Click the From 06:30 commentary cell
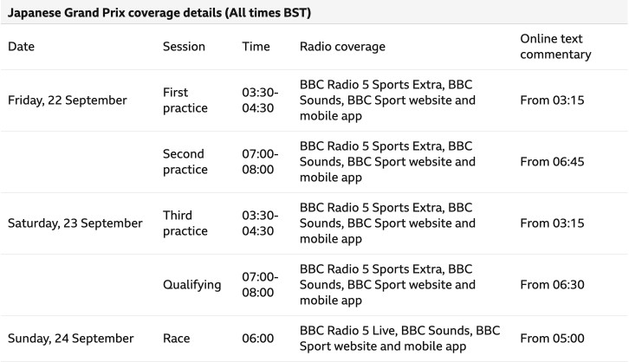The image size is (629, 362). tap(552, 285)
